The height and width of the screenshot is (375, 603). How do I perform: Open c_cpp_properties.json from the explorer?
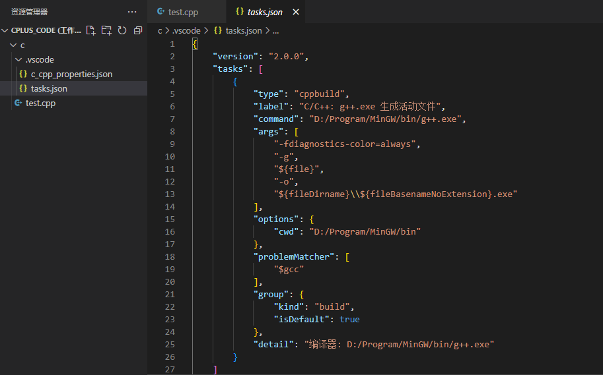pyautogui.click(x=71, y=74)
